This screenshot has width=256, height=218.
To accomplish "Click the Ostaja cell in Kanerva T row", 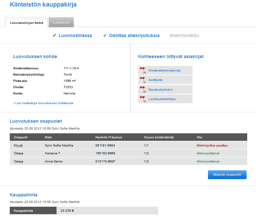I will click(x=19, y=153).
